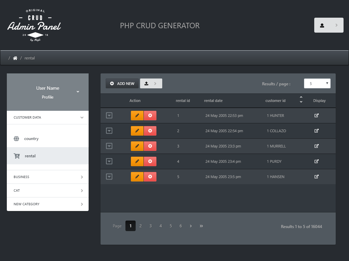This screenshot has height=261, width=349.
Task: Open the user account icon at top right
Action: (322, 25)
